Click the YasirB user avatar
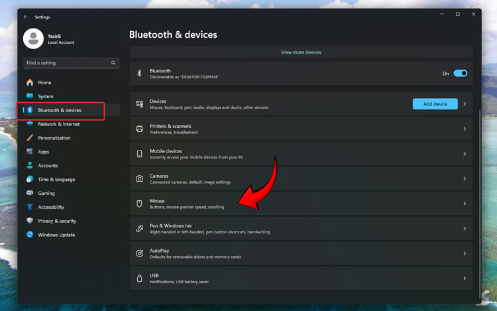Image resolution: width=497 pixels, height=311 pixels. 33,38
